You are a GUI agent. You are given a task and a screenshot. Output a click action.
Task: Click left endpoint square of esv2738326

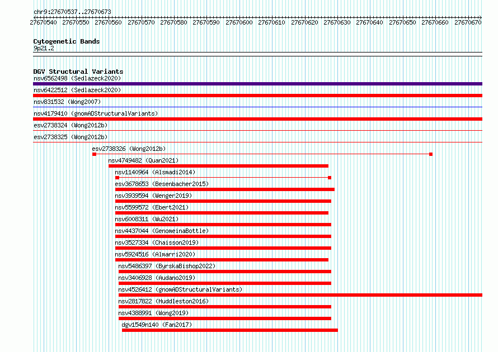click(x=95, y=154)
